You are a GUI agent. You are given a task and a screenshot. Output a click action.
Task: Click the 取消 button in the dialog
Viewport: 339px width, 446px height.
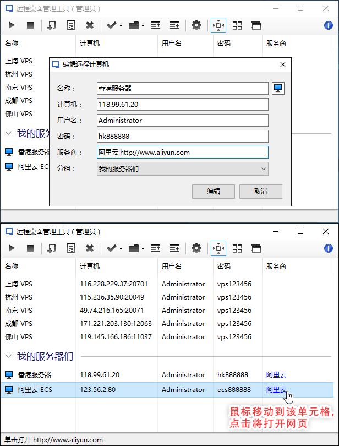(x=260, y=192)
